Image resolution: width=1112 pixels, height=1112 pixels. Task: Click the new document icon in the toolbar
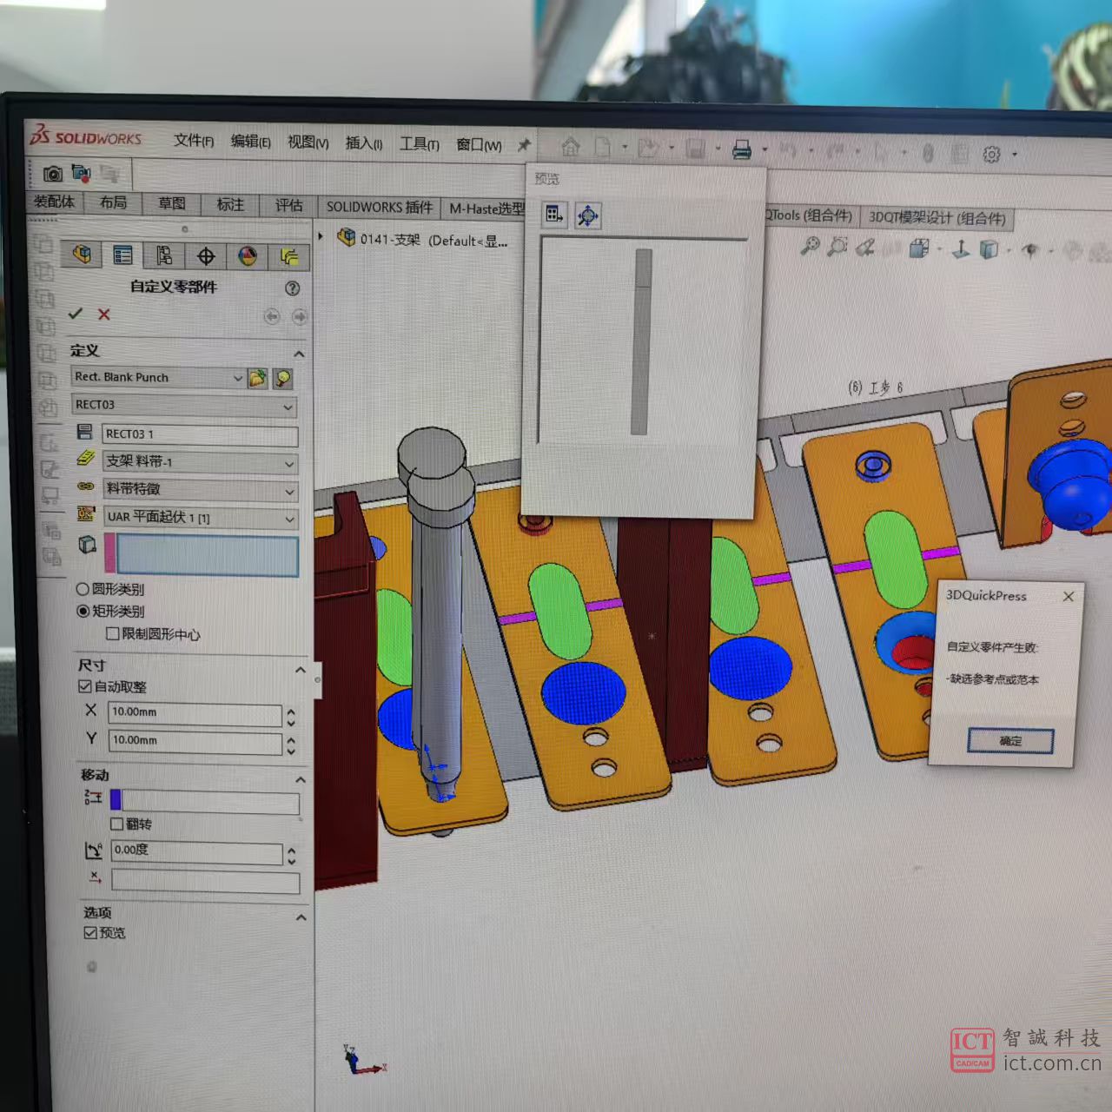602,147
